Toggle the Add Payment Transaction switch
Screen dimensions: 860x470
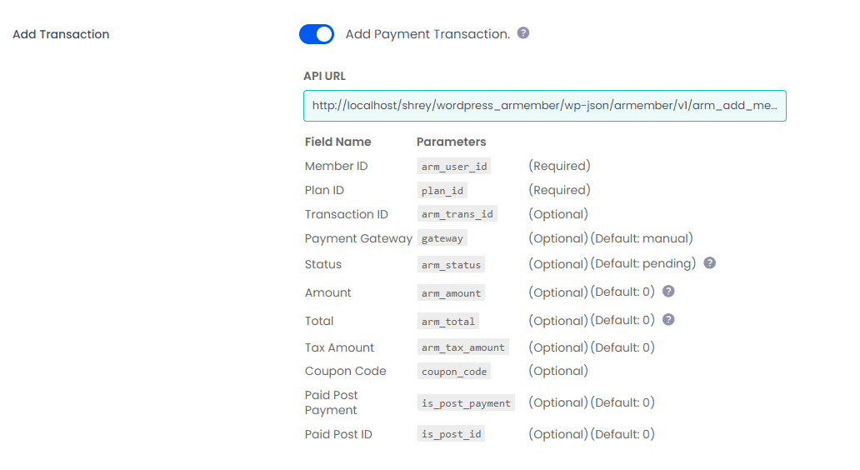click(317, 34)
